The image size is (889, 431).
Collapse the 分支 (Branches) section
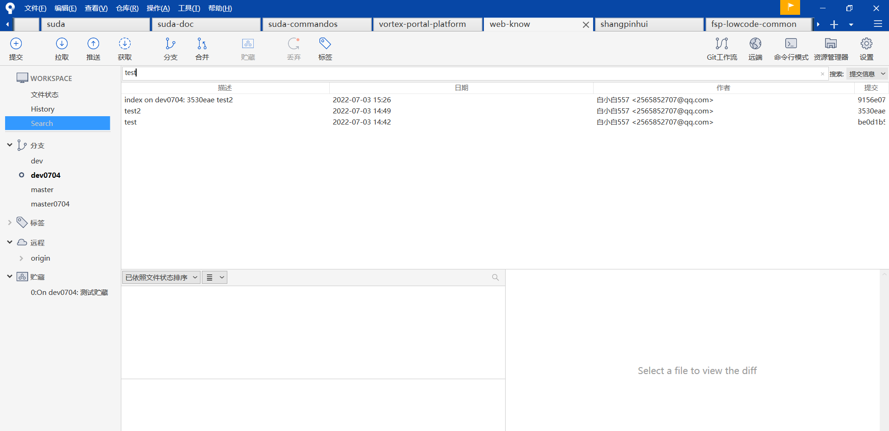click(x=10, y=145)
